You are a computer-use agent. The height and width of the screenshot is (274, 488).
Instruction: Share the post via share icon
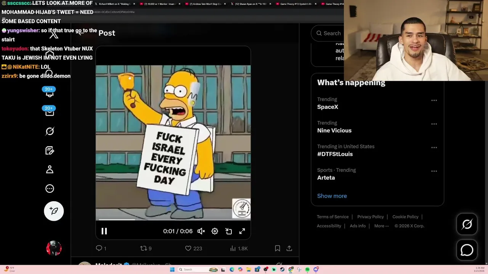coord(289,248)
